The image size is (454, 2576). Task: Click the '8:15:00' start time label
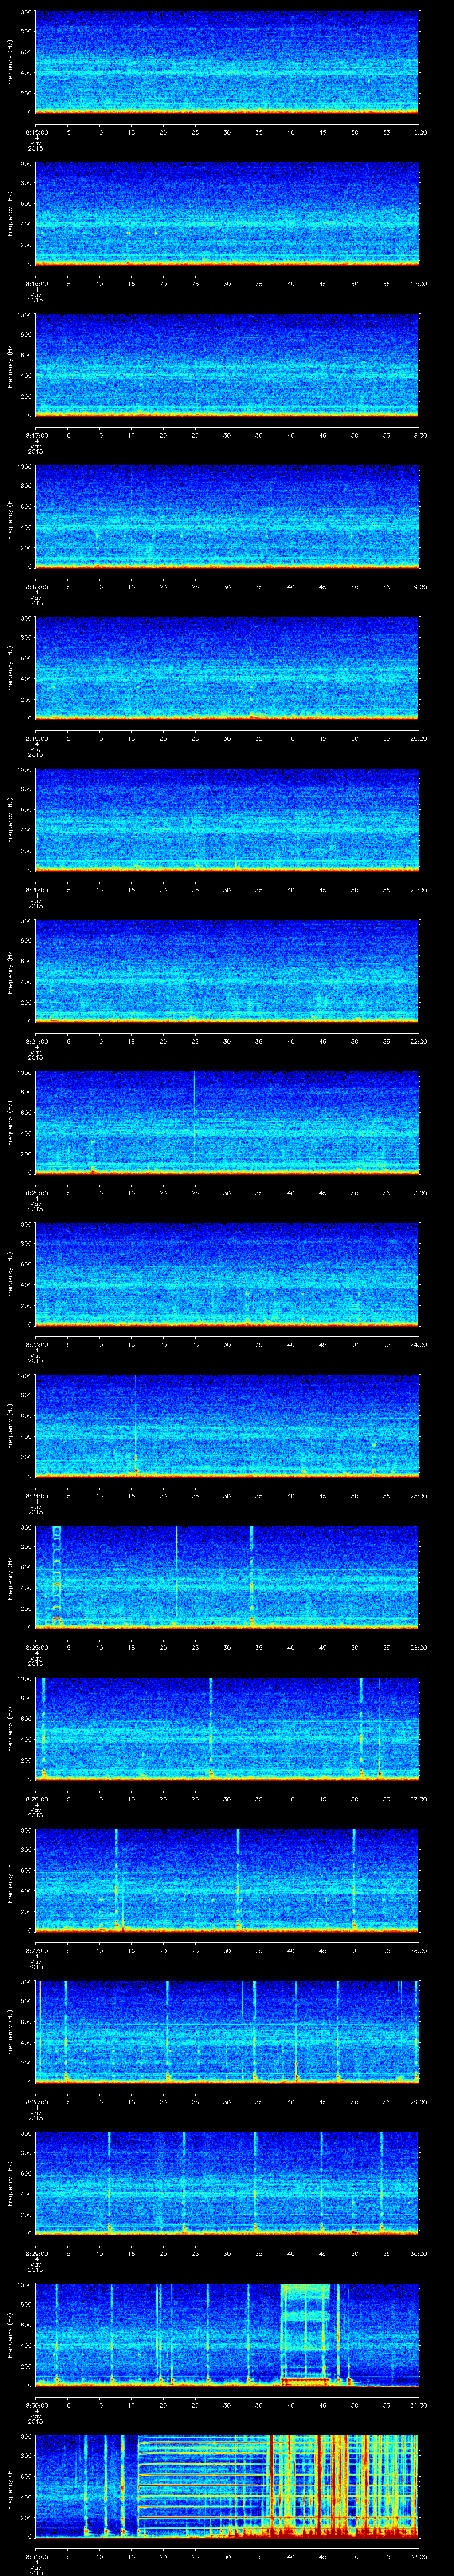(36, 132)
